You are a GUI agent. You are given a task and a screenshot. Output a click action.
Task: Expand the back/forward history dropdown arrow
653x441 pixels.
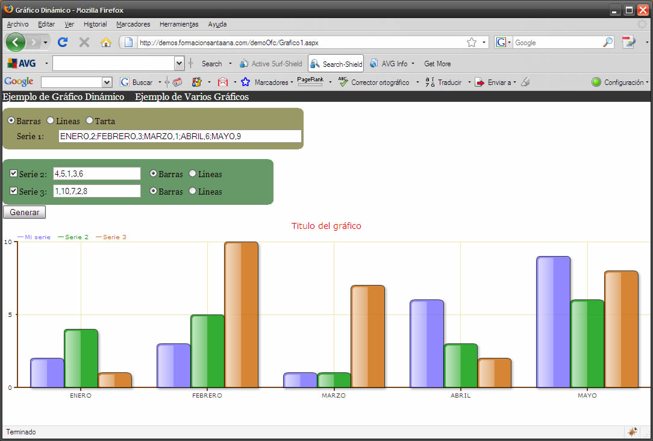click(x=45, y=43)
